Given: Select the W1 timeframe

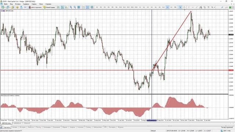Looking at the screenshot, I should tap(171, 7).
